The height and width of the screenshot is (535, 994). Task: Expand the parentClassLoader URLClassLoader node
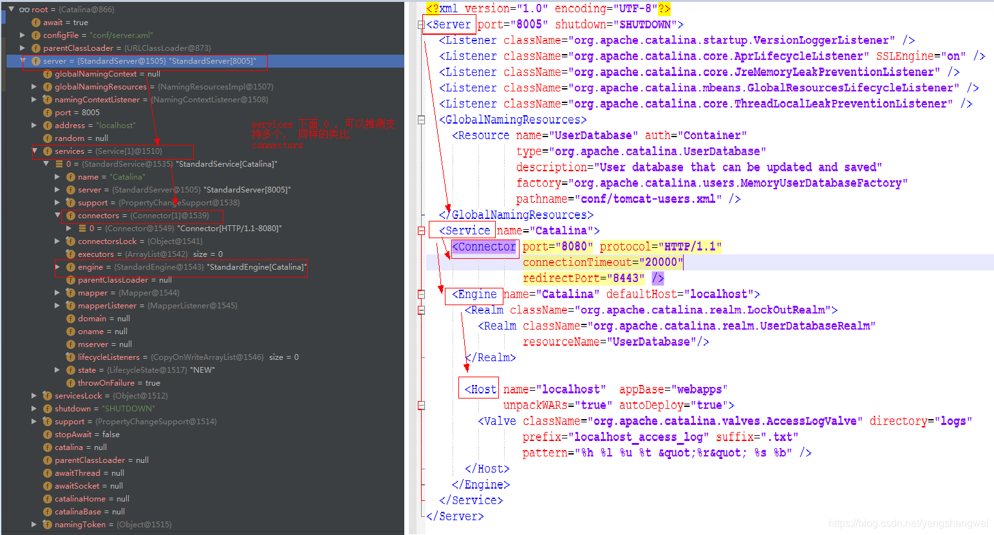pyautogui.click(x=23, y=48)
